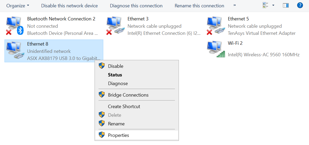Select Create Shortcut menu entry

click(x=124, y=107)
